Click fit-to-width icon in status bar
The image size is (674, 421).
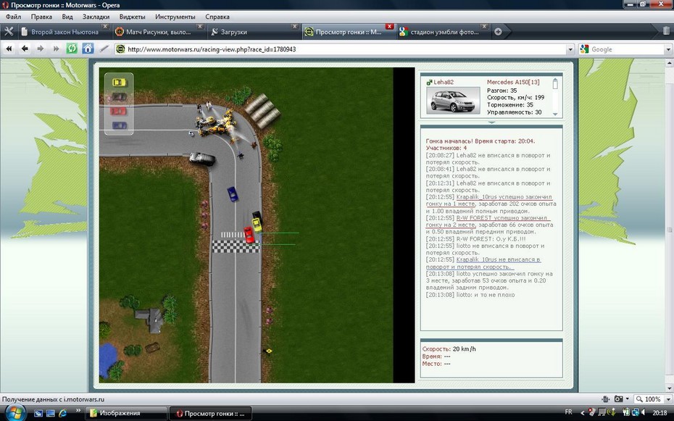click(606, 399)
